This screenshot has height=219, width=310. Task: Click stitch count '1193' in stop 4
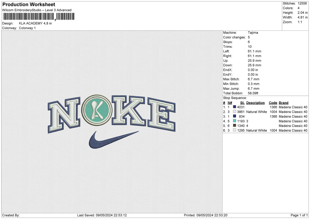241,121
